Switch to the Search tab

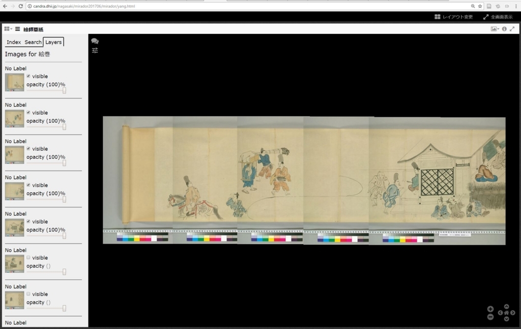(x=33, y=42)
